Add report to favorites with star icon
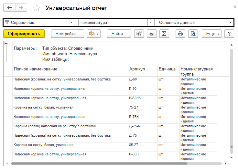The height and width of the screenshot is (168, 238). tap(37, 8)
